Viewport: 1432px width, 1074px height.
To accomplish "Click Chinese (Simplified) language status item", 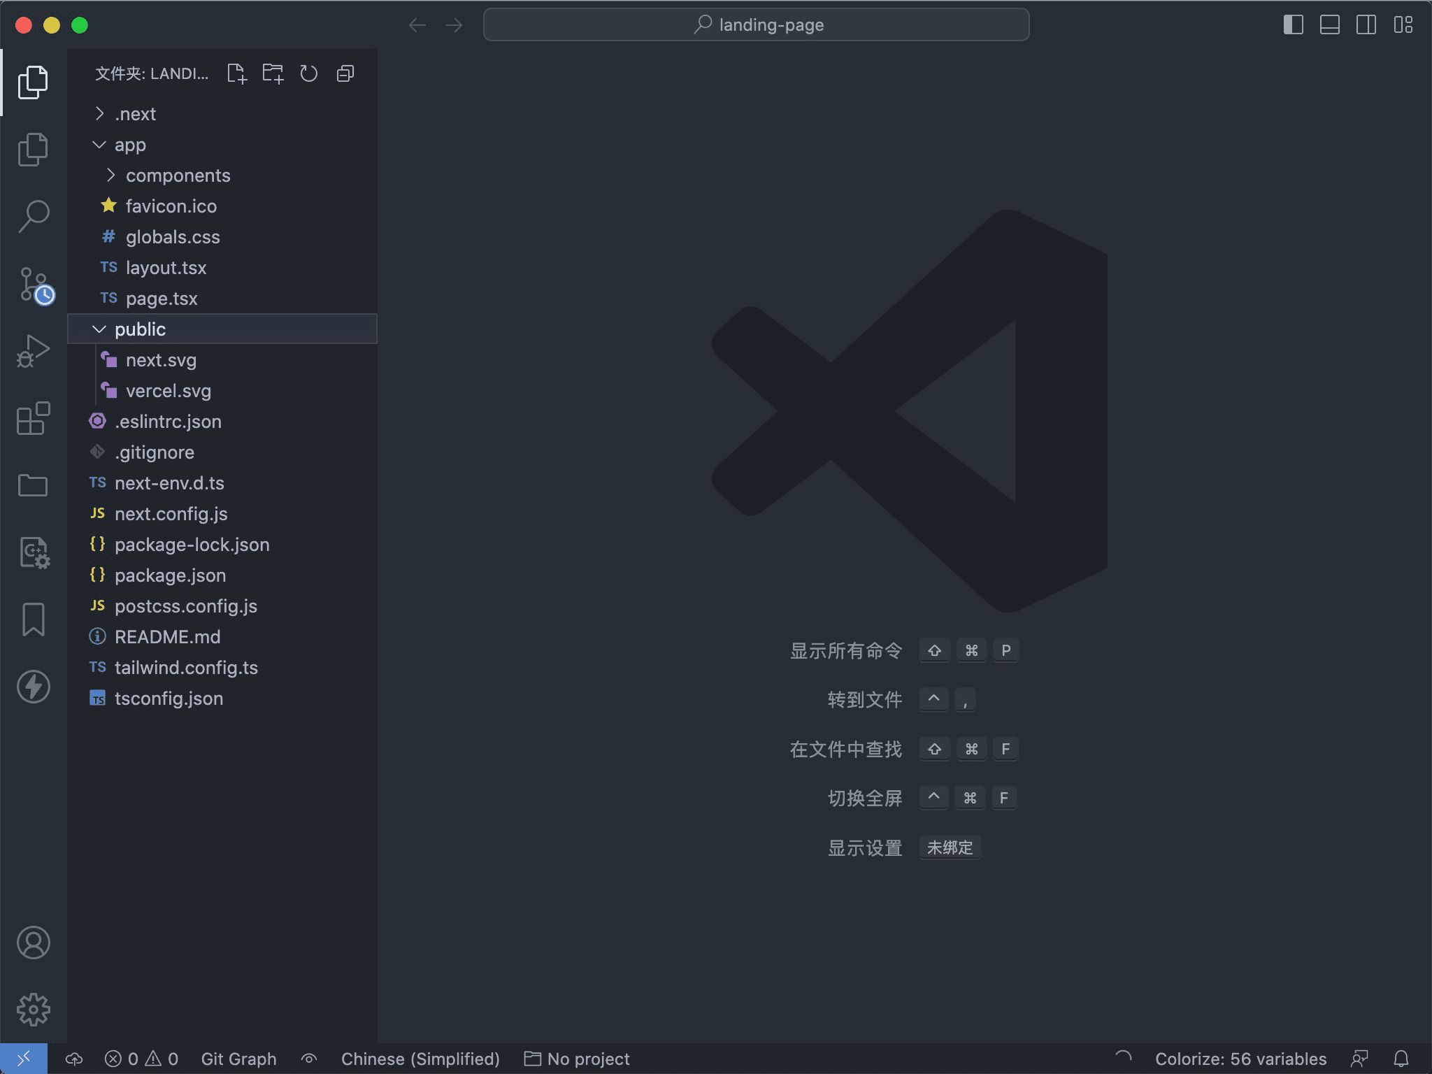I will (x=420, y=1059).
